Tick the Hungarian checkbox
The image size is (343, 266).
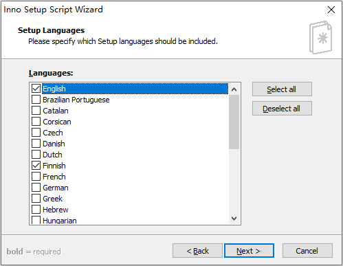tap(36, 220)
